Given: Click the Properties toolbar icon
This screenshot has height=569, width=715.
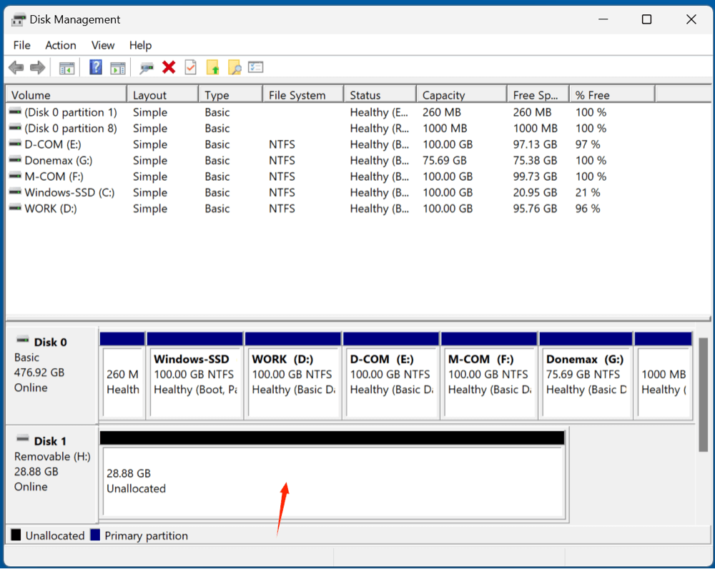Looking at the screenshot, I should (146, 67).
